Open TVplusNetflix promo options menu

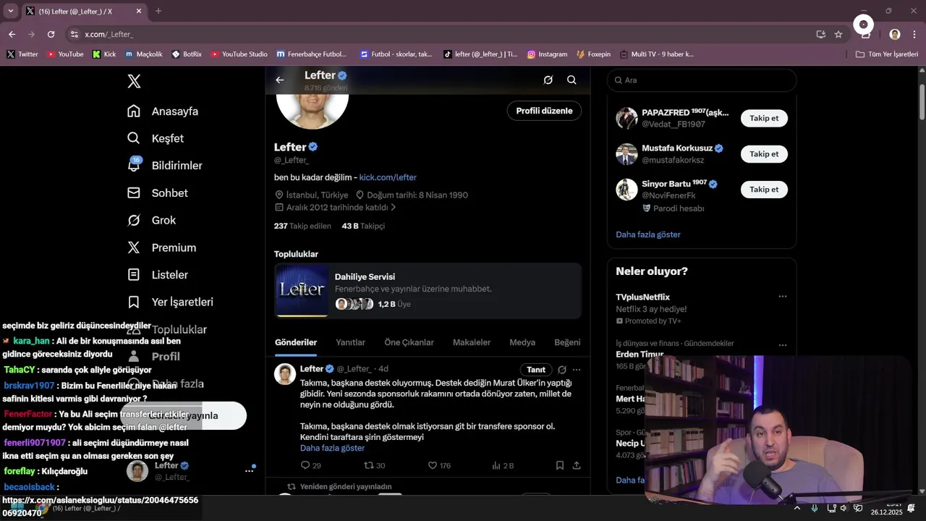[x=782, y=297]
